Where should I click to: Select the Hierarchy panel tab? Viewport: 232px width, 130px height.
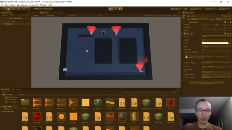point(6,13)
